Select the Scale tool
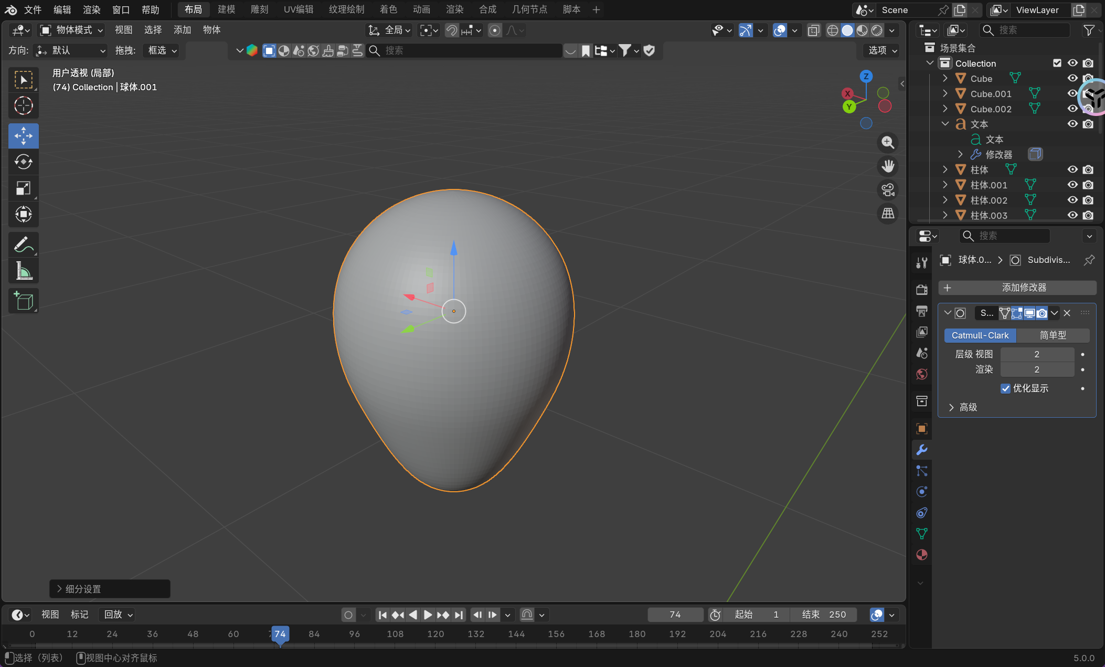This screenshot has height=667, width=1105. pyautogui.click(x=24, y=188)
